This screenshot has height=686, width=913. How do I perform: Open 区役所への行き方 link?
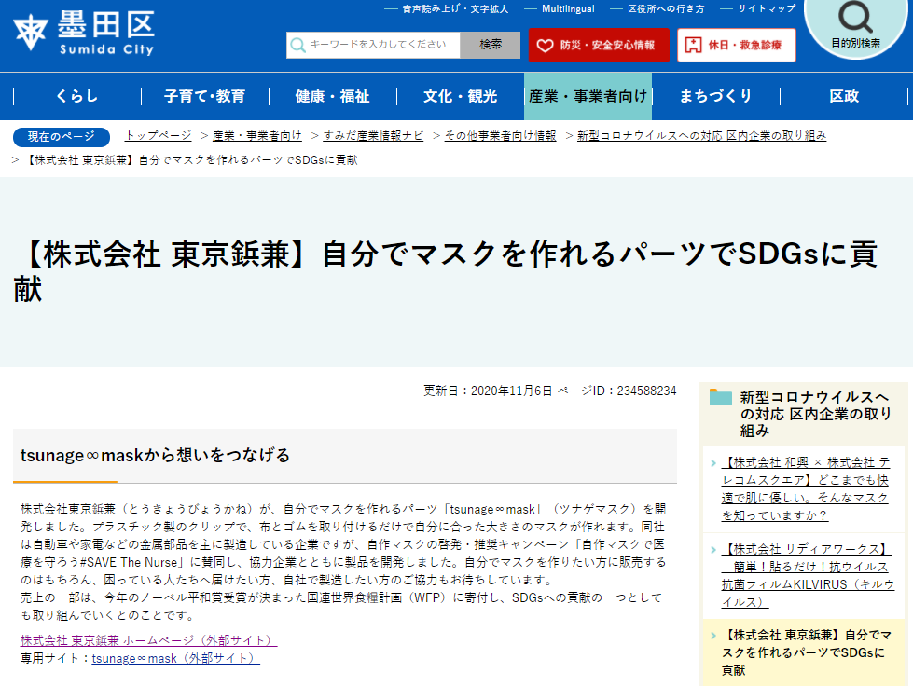pos(666,8)
